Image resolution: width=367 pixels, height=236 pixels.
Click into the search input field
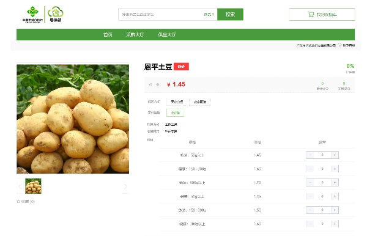(x=161, y=15)
